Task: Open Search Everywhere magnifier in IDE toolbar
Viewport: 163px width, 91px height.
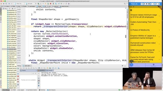Action: click(125, 4)
